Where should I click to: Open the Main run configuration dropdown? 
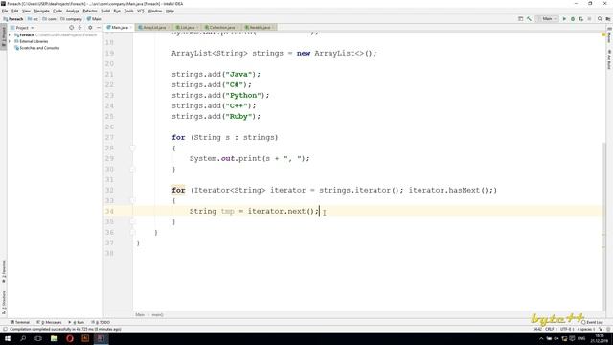(547, 19)
